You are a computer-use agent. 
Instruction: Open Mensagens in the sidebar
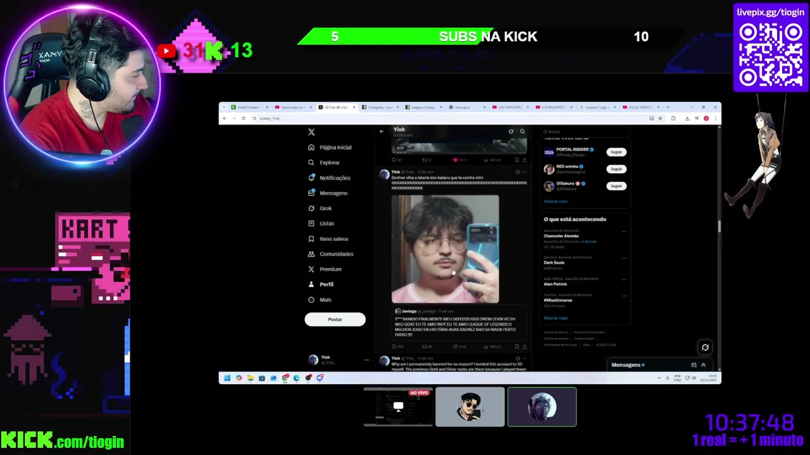click(328, 193)
